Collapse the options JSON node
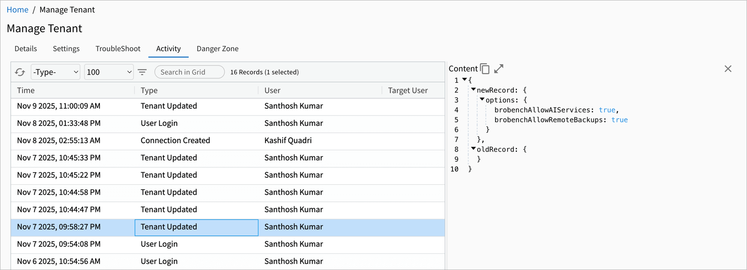This screenshot has height=270, width=747. coord(482,100)
